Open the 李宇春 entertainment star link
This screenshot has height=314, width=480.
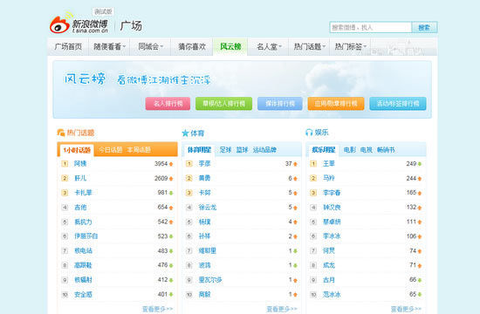coord(332,193)
